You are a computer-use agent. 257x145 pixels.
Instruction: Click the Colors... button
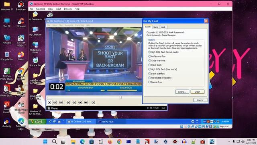pyautogui.click(x=182, y=92)
